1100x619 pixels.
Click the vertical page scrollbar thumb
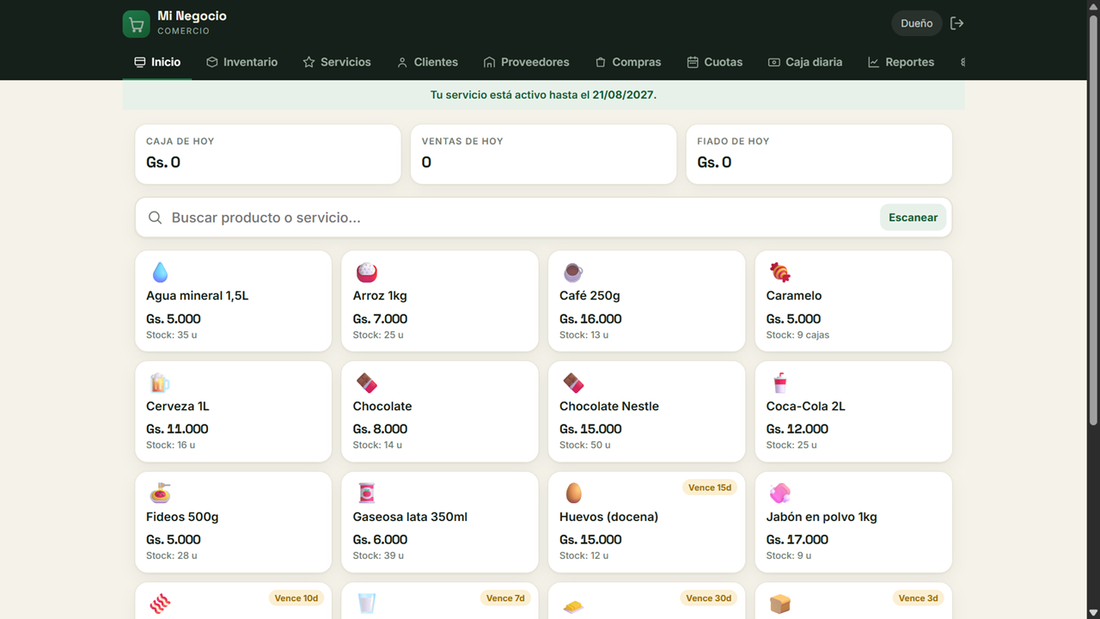click(1093, 220)
